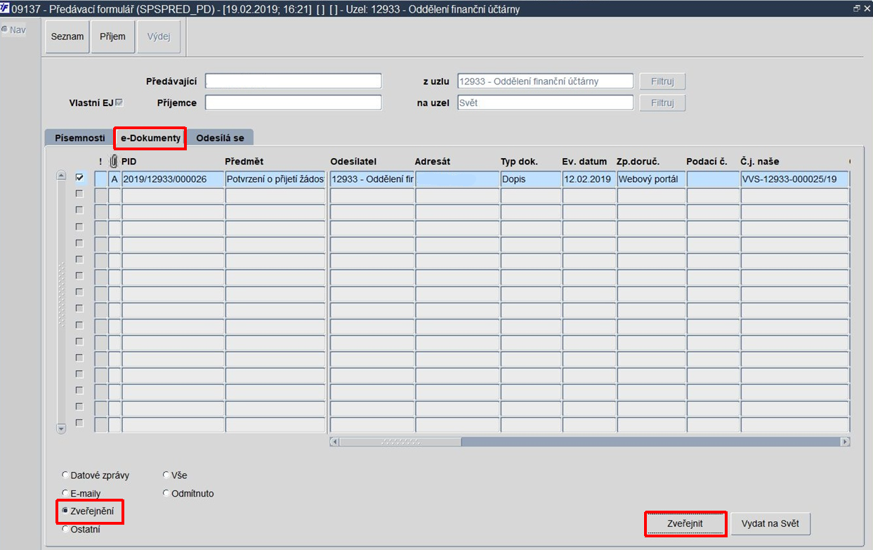Viewport: 873px width, 550px height.
Task: Click the Předmět column header
Action: (244, 162)
